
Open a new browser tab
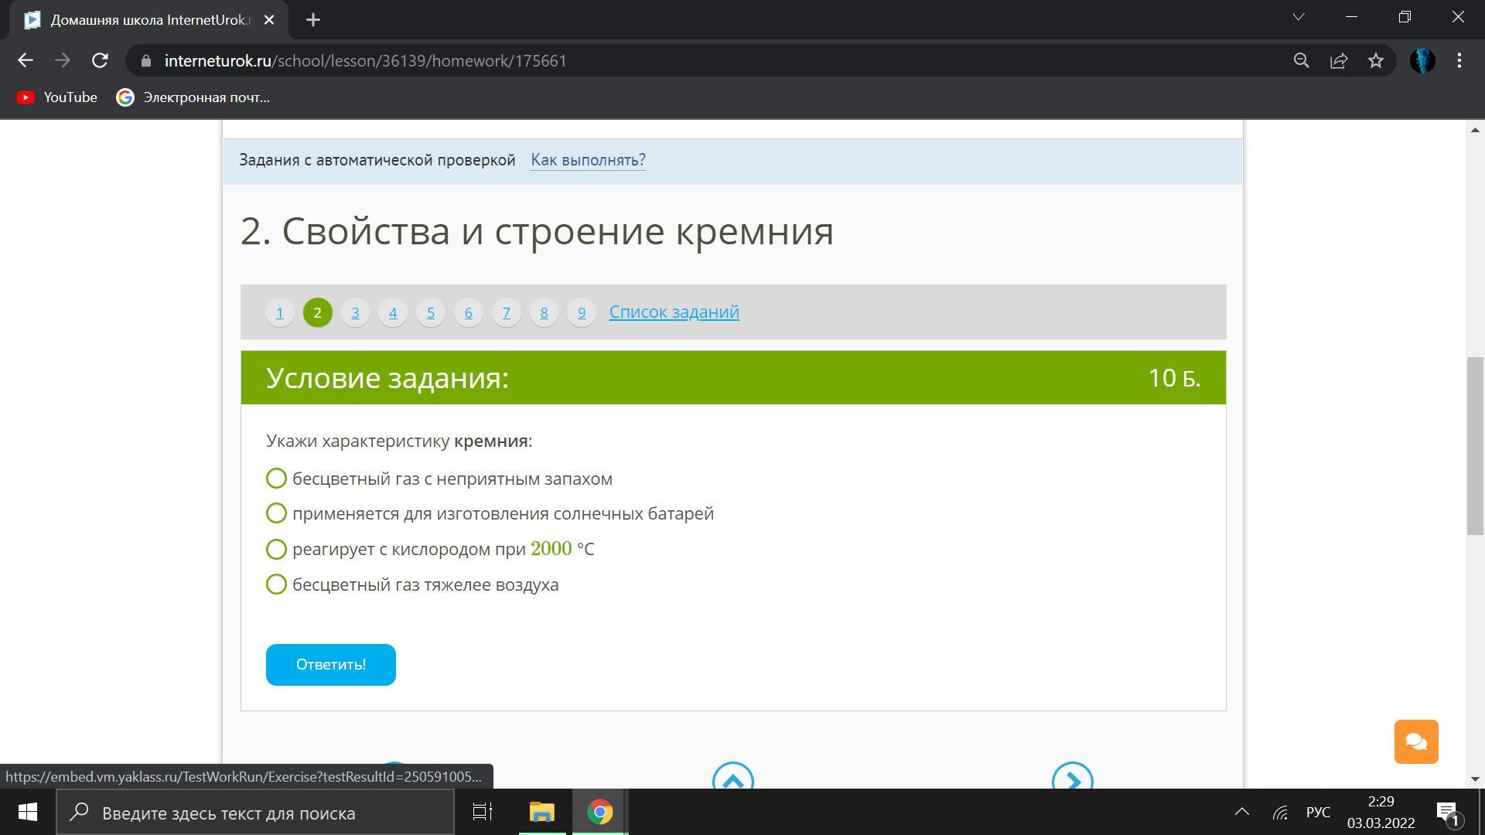312,20
